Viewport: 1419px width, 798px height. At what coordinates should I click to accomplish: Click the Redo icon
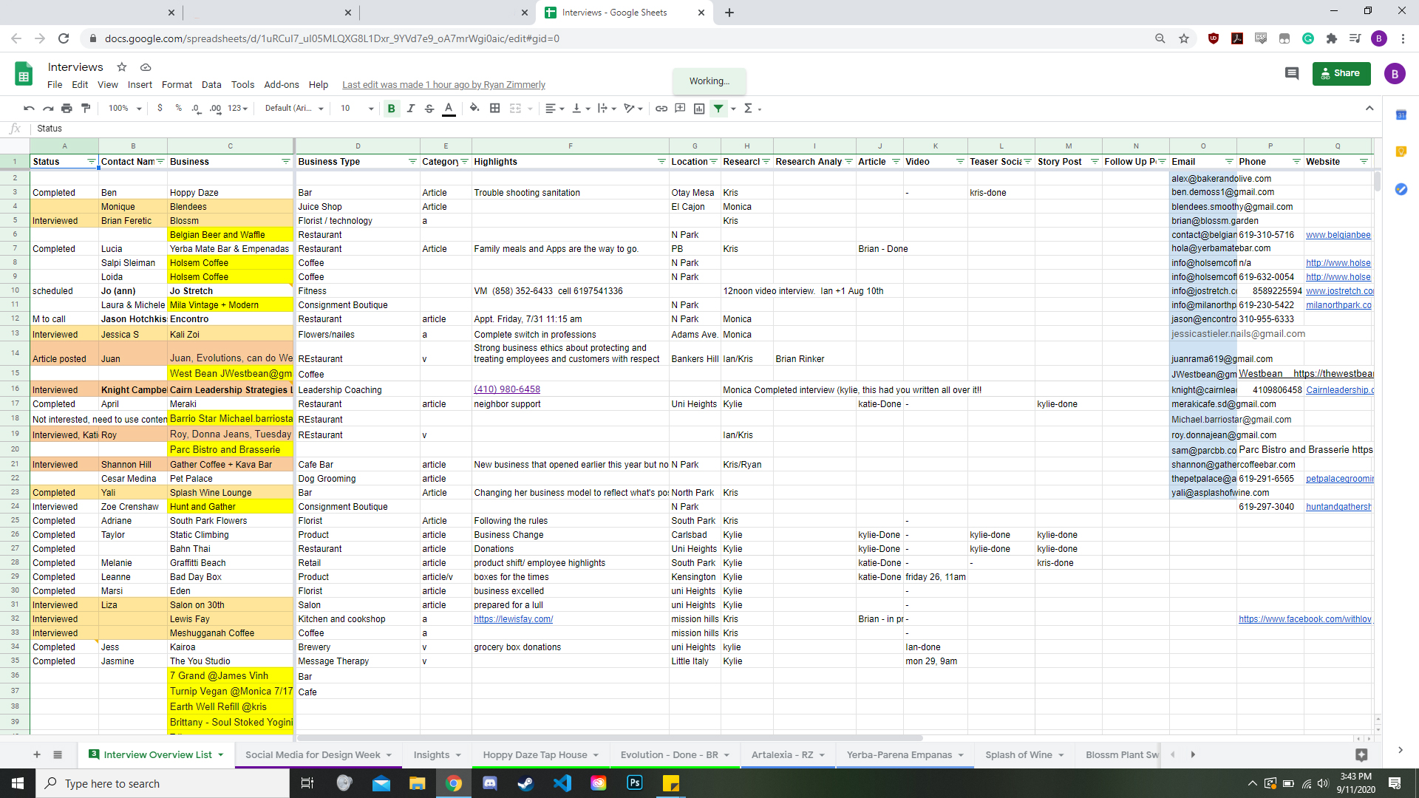click(48, 109)
